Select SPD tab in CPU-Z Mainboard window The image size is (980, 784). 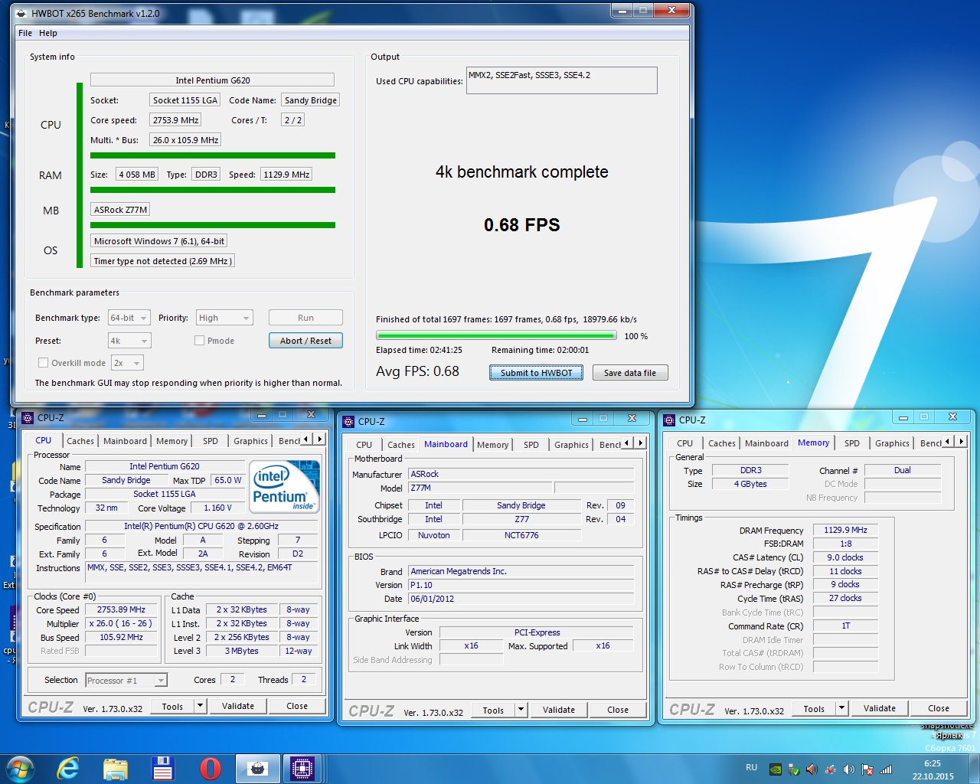tap(531, 445)
